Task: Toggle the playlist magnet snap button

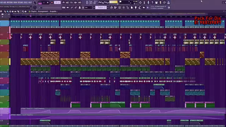Action: (x=1, y=11)
